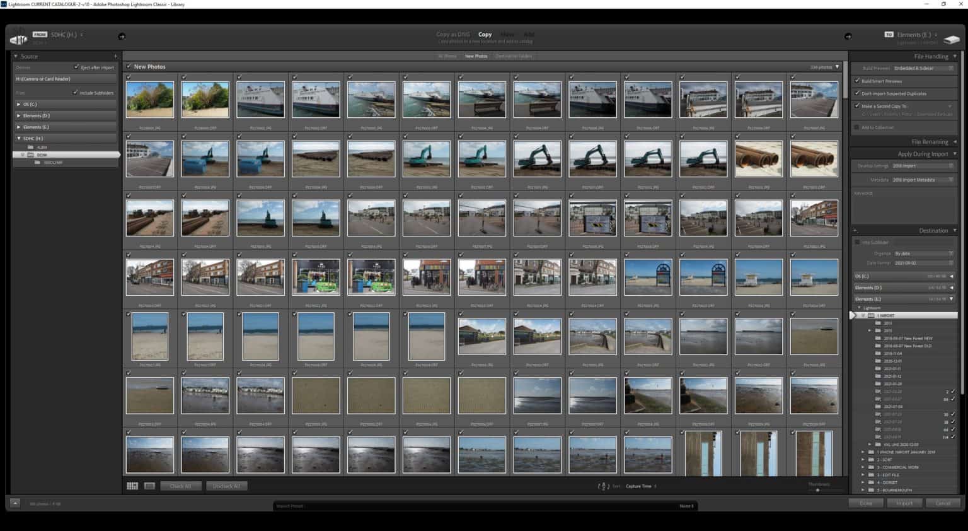968x531 pixels.
Task: Click the right arrow icon near the destination header
Action: pos(848,37)
